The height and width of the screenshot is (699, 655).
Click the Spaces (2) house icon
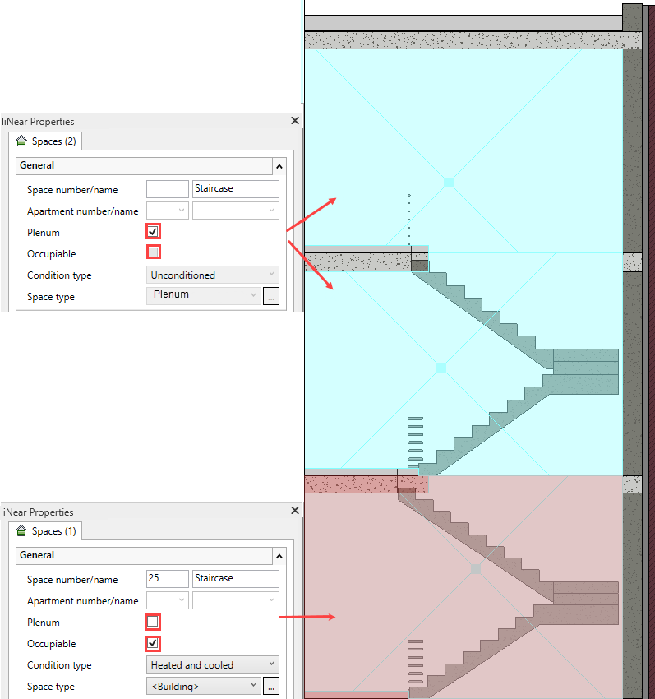[21, 141]
